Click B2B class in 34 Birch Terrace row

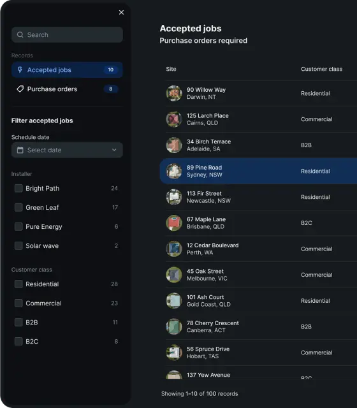pos(306,145)
